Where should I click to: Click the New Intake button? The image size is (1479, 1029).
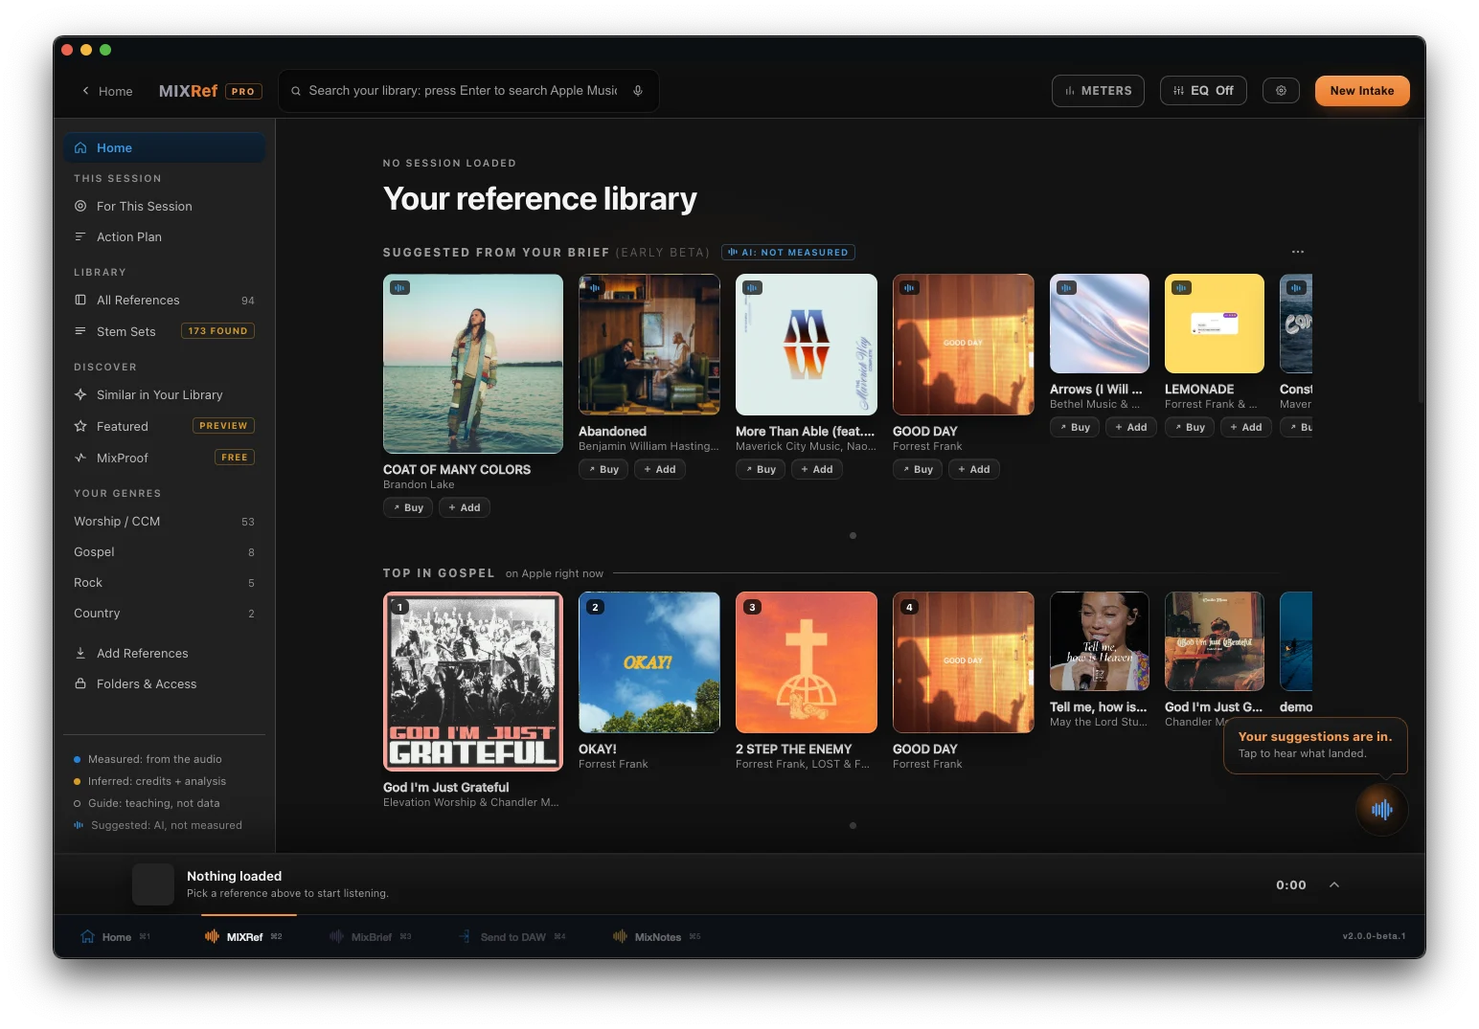tap(1362, 91)
